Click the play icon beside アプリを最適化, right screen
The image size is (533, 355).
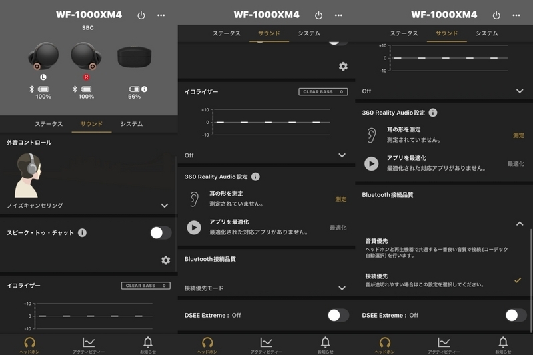(x=372, y=163)
